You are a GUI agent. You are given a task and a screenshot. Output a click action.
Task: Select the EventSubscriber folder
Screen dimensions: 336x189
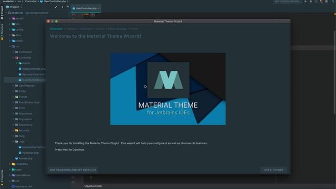[x=27, y=102]
